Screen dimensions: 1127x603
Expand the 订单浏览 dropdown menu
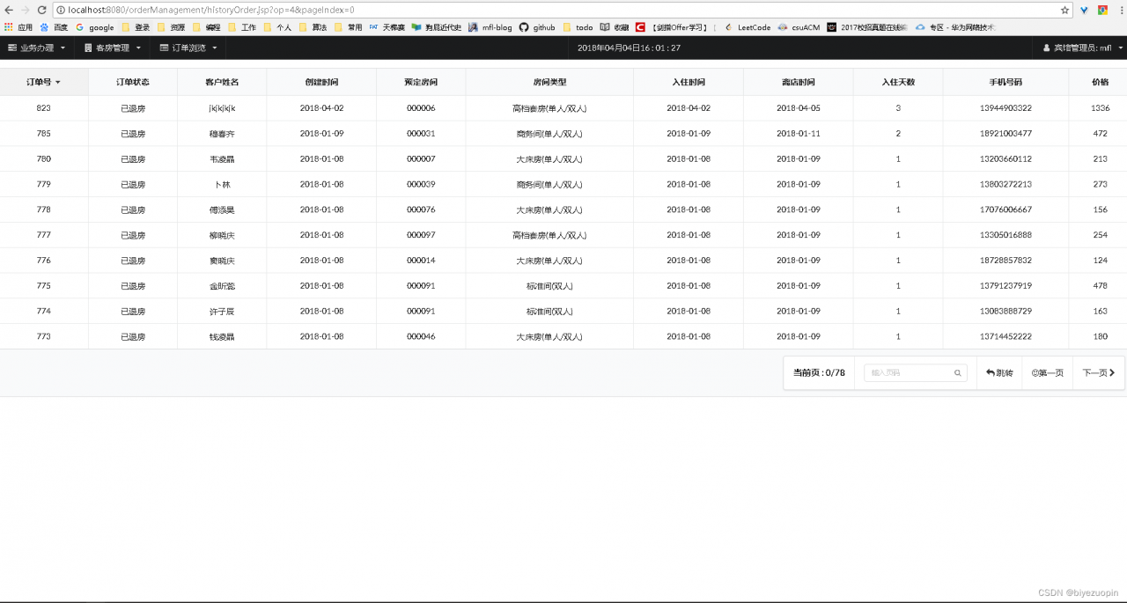[188, 48]
